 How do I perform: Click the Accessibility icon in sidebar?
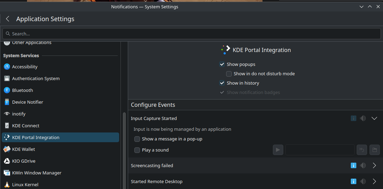tap(7, 67)
